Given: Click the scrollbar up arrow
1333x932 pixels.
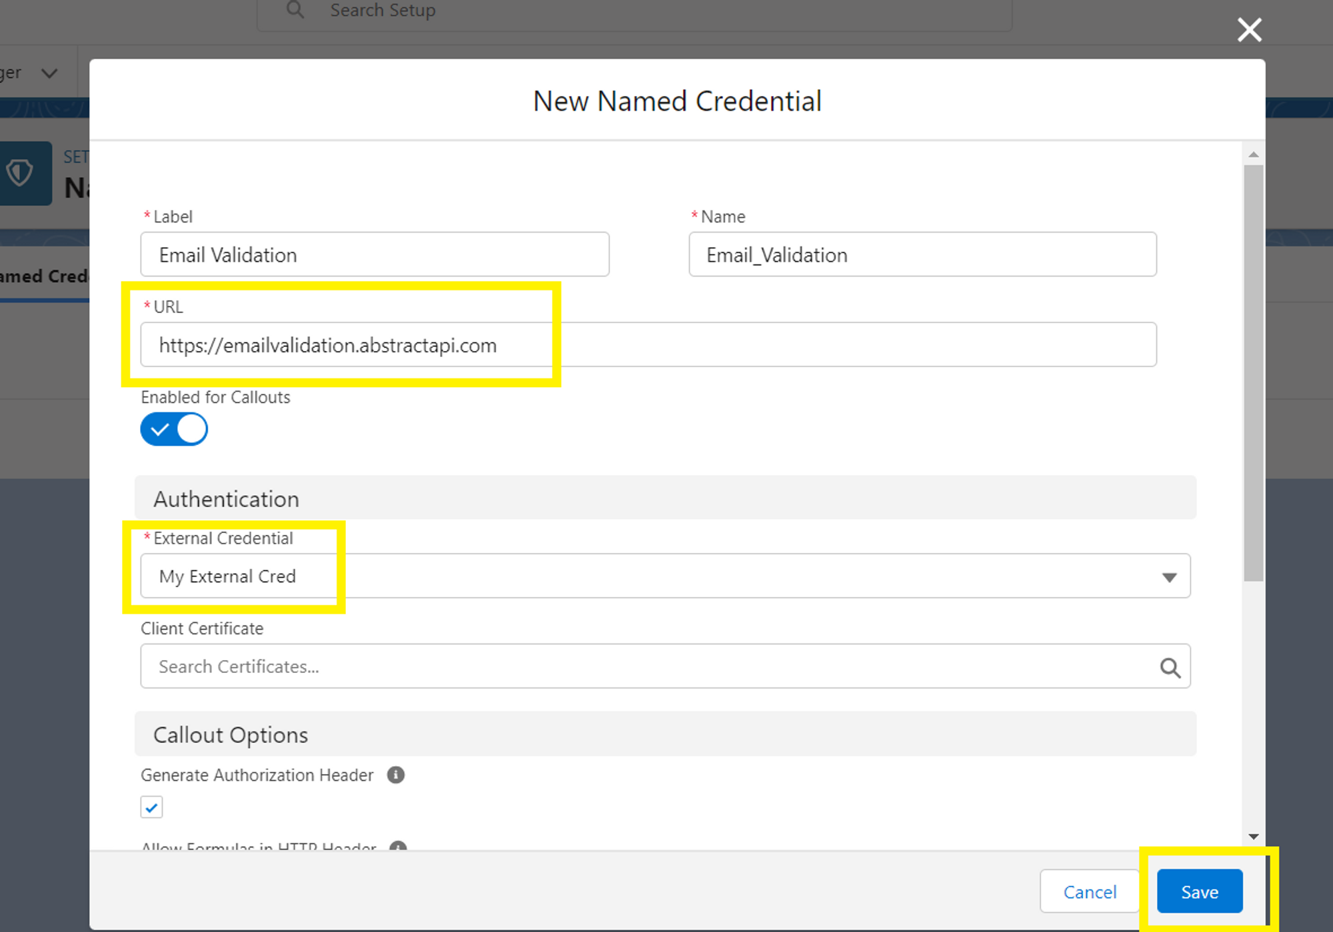Looking at the screenshot, I should point(1255,153).
